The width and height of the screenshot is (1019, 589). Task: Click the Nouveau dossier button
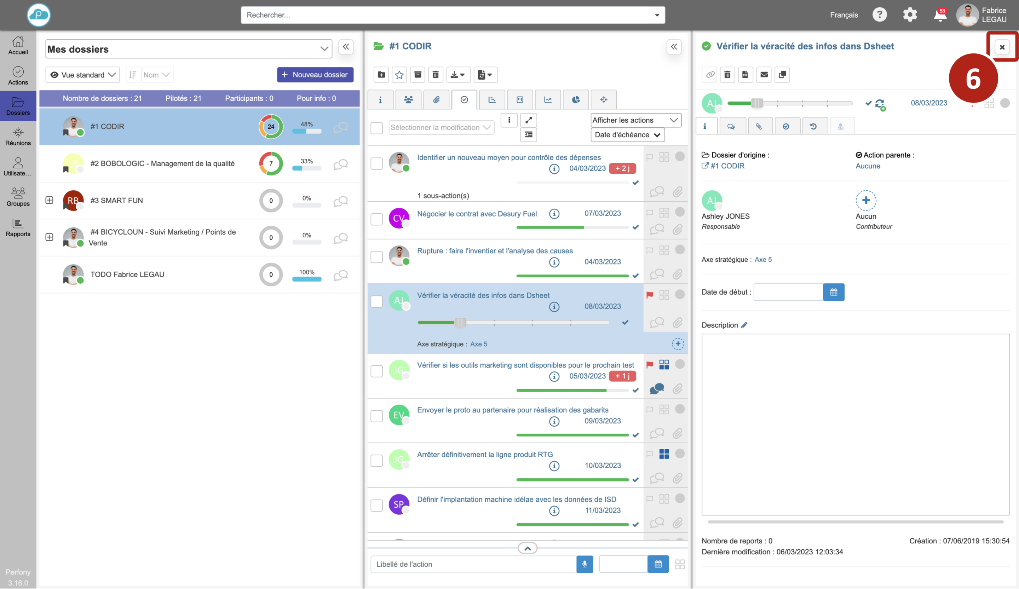(x=315, y=75)
